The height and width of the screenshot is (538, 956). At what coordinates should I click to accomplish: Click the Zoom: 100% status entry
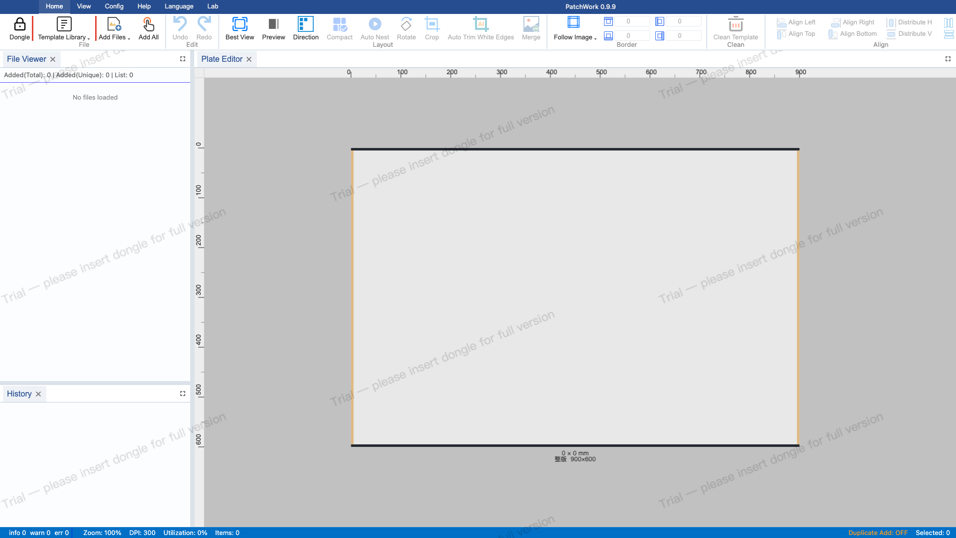102,533
